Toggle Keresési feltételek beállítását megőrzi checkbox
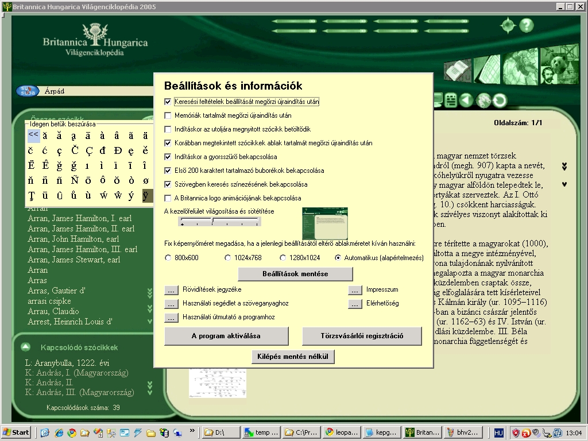The height and width of the screenshot is (441, 588). click(x=168, y=102)
